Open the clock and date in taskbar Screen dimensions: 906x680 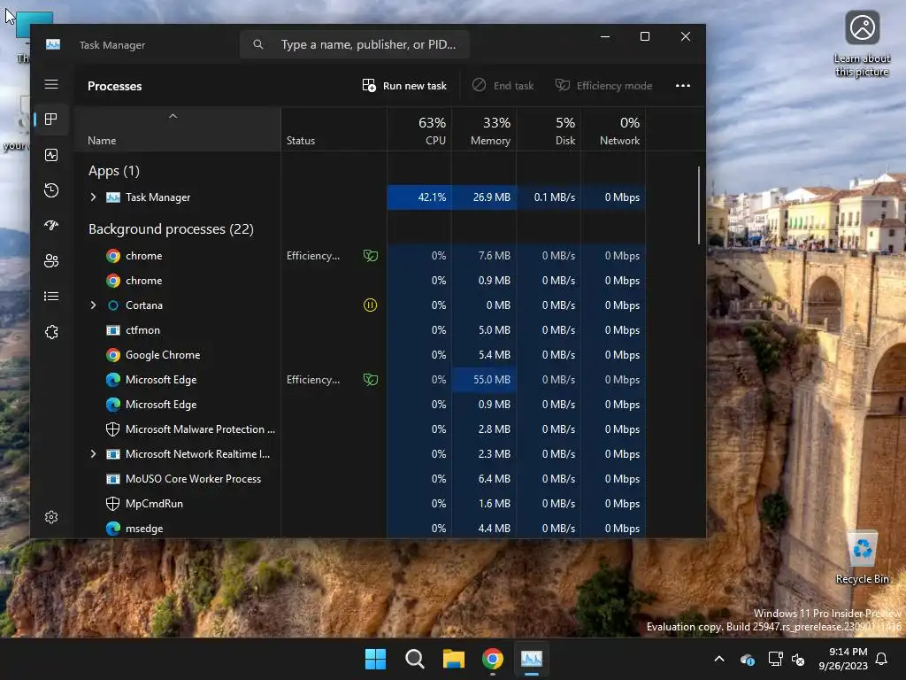pyautogui.click(x=842, y=659)
